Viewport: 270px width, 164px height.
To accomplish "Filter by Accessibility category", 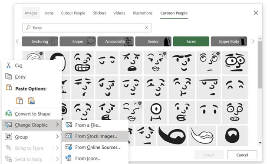I will tap(115, 41).
